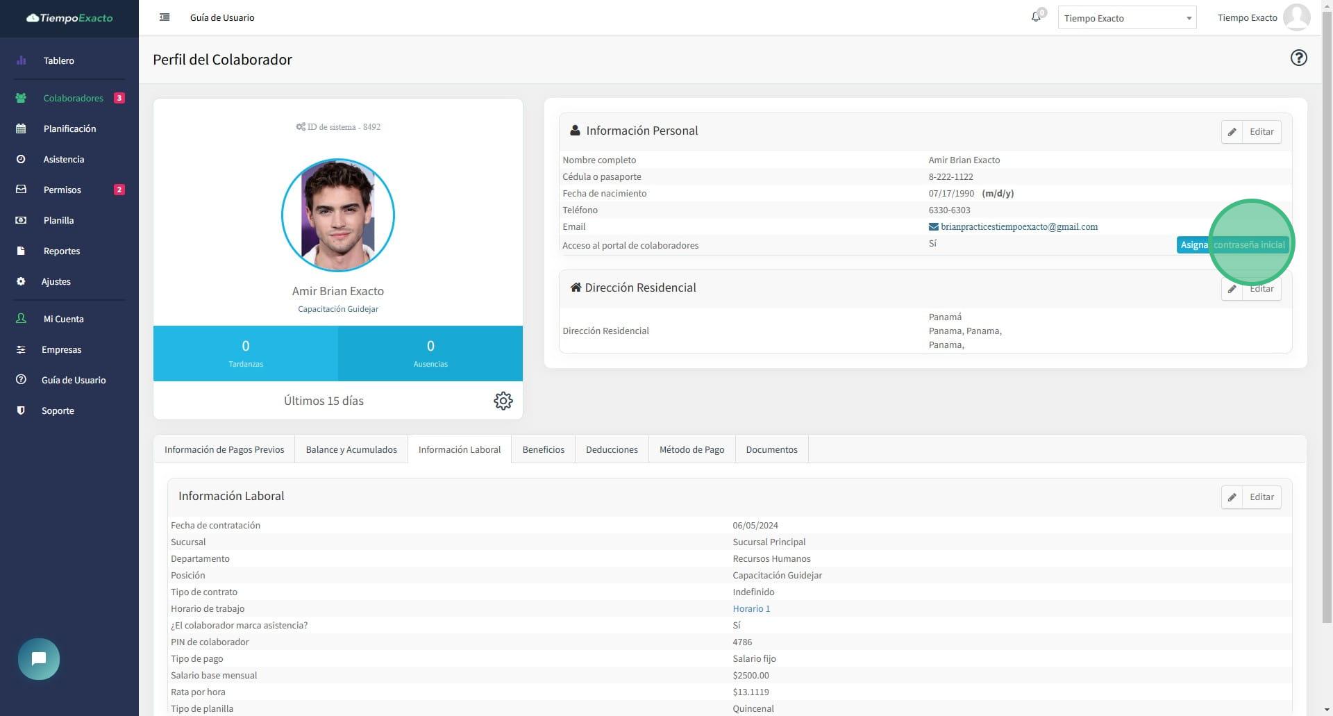Open Colaboradores in the sidebar
1333x716 pixels.
(73, 98)
